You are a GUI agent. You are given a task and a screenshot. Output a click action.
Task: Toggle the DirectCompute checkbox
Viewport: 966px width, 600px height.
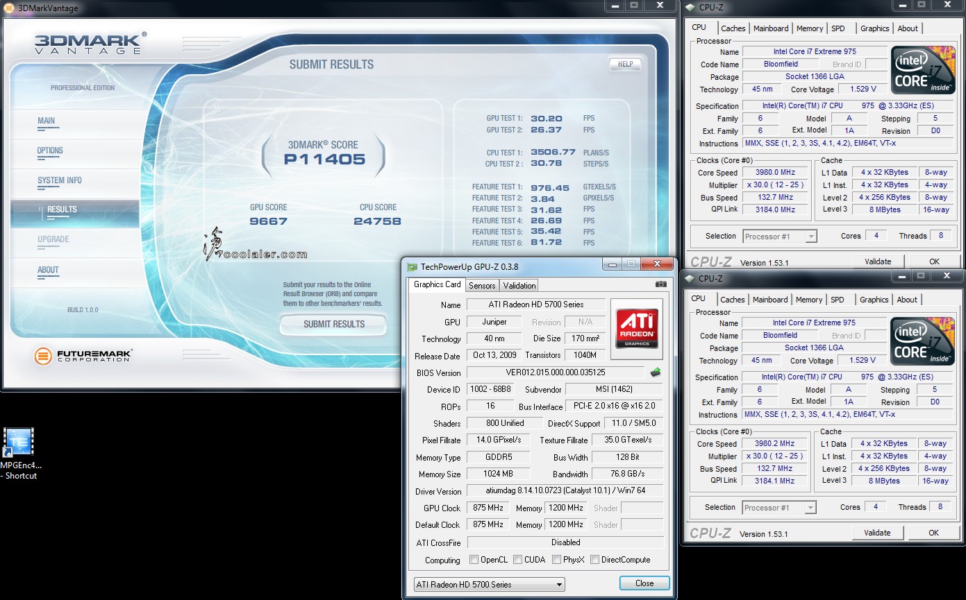[594, 560]
